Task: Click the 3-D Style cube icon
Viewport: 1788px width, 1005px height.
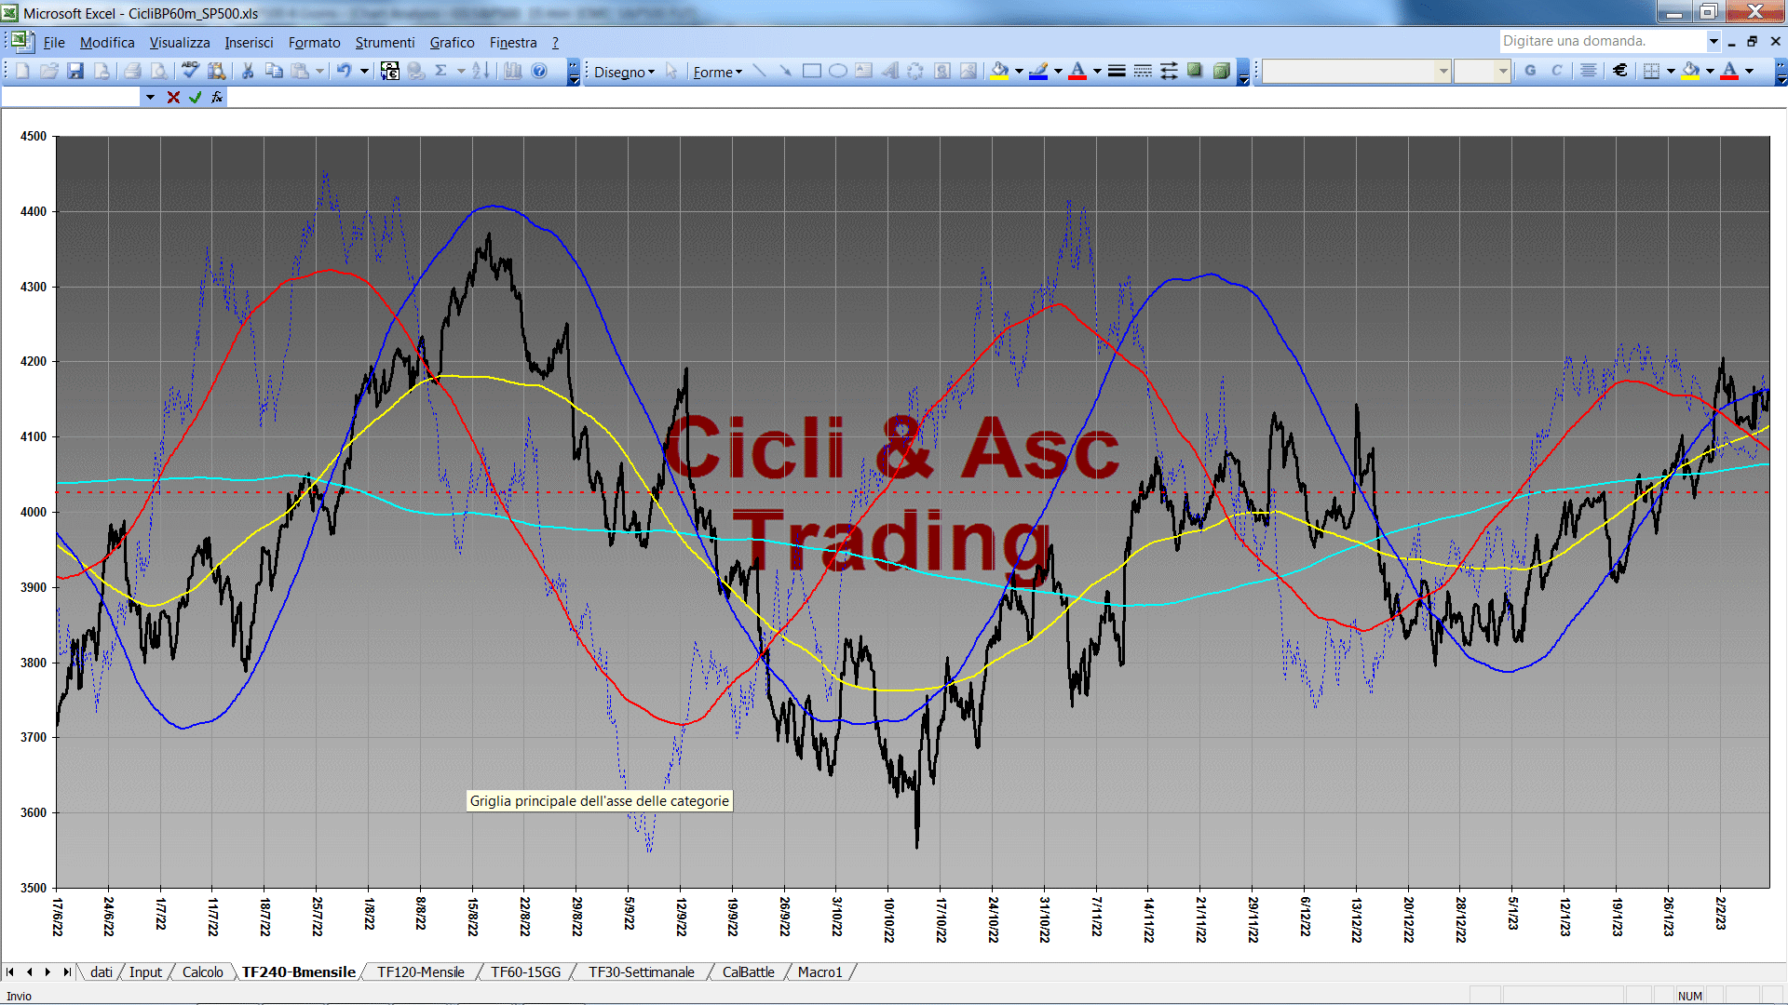Action: click(x=1222, y=71)
